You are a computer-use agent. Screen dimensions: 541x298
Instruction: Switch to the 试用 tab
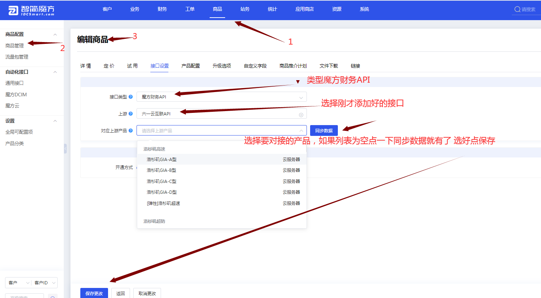132,66
